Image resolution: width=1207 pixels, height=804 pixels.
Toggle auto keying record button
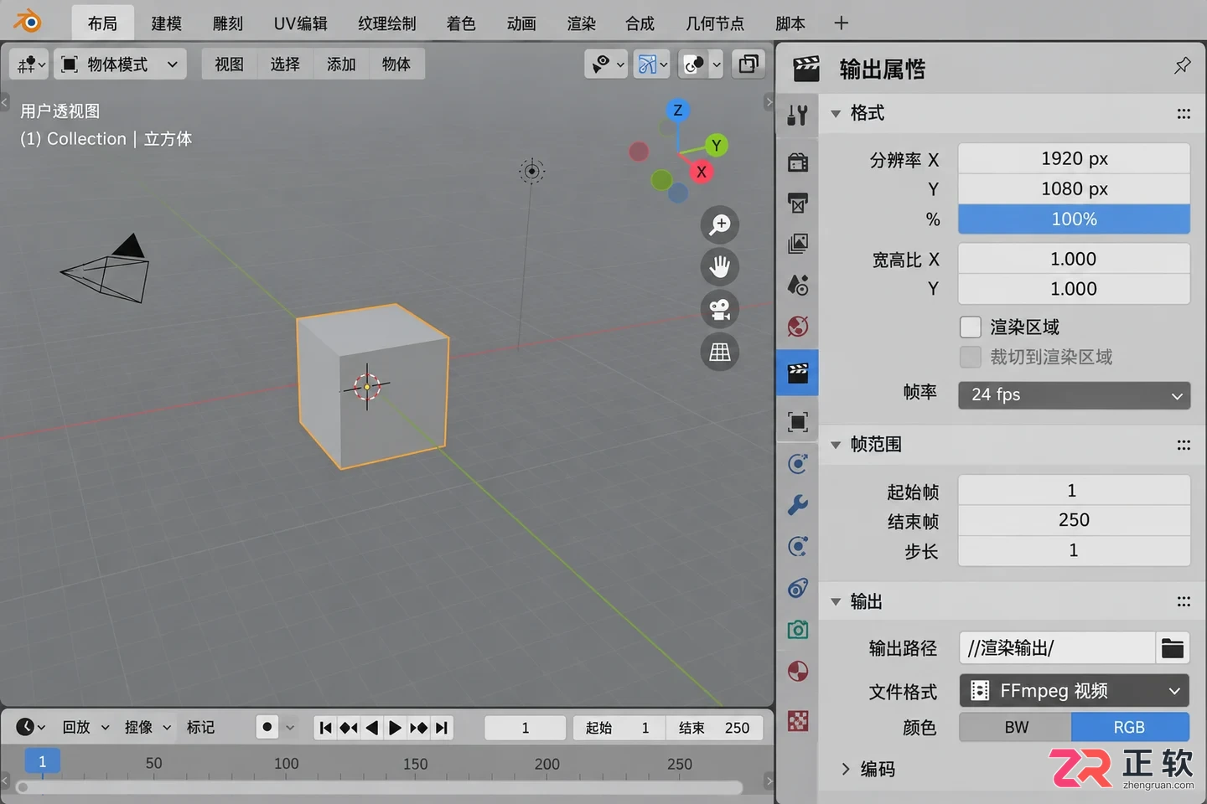[267, 727]
